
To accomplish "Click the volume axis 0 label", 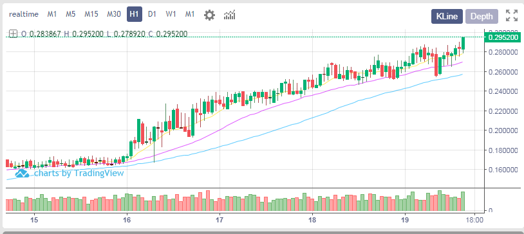I will click(x=491, y=210).
